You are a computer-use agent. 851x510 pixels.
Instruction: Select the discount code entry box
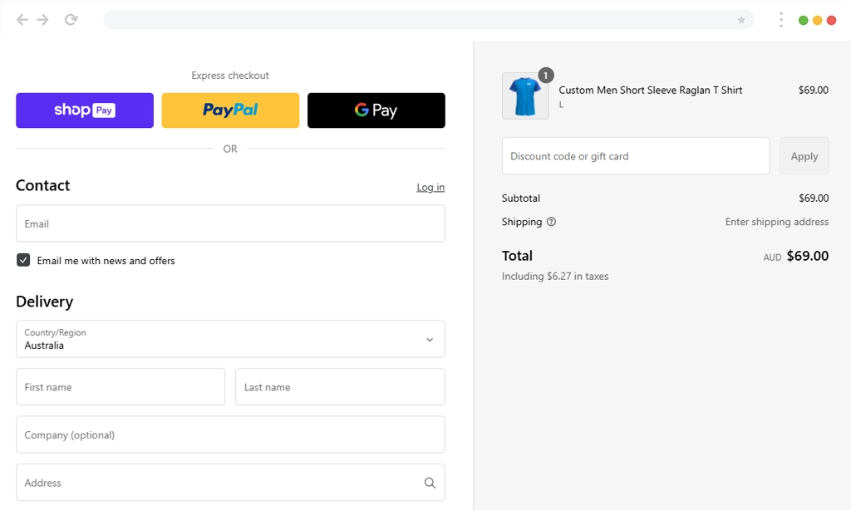[x=635, y=155]
